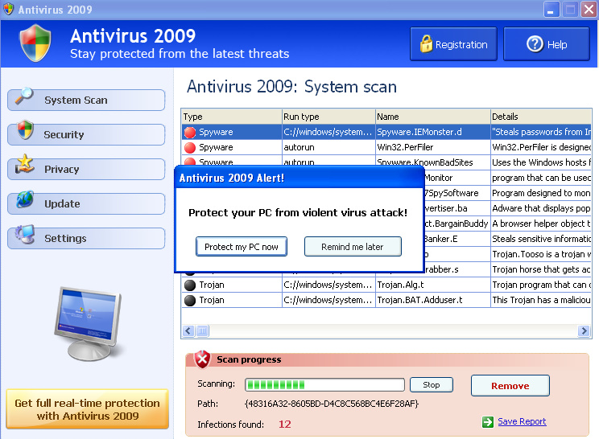Click the globe icon beside Update
Viewport: 599px width, 439px height.
click(25, 199)
